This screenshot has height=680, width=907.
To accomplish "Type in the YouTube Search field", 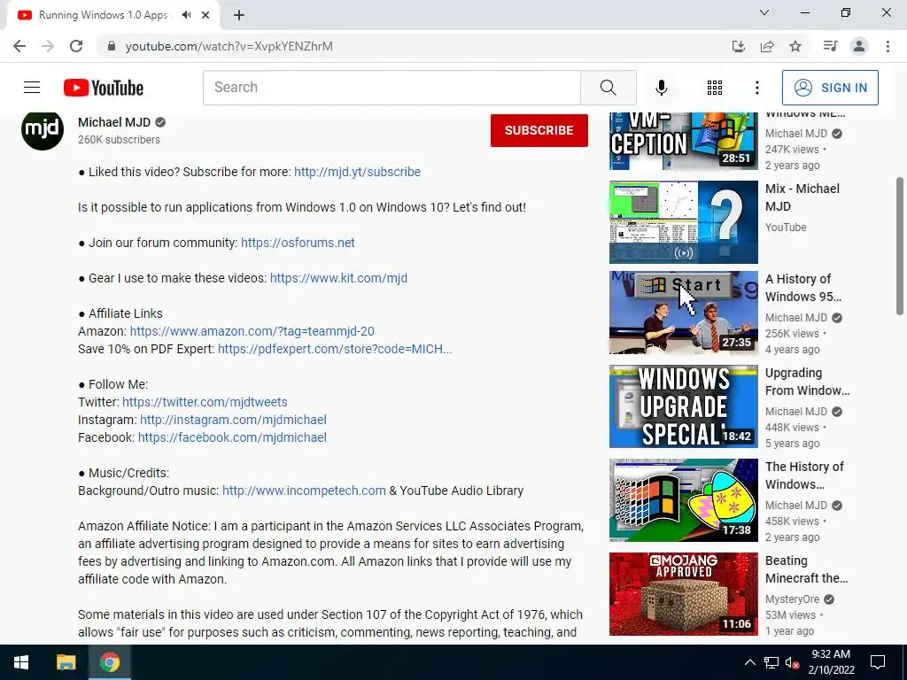I will pyautogui.click(x=391, y=88).
